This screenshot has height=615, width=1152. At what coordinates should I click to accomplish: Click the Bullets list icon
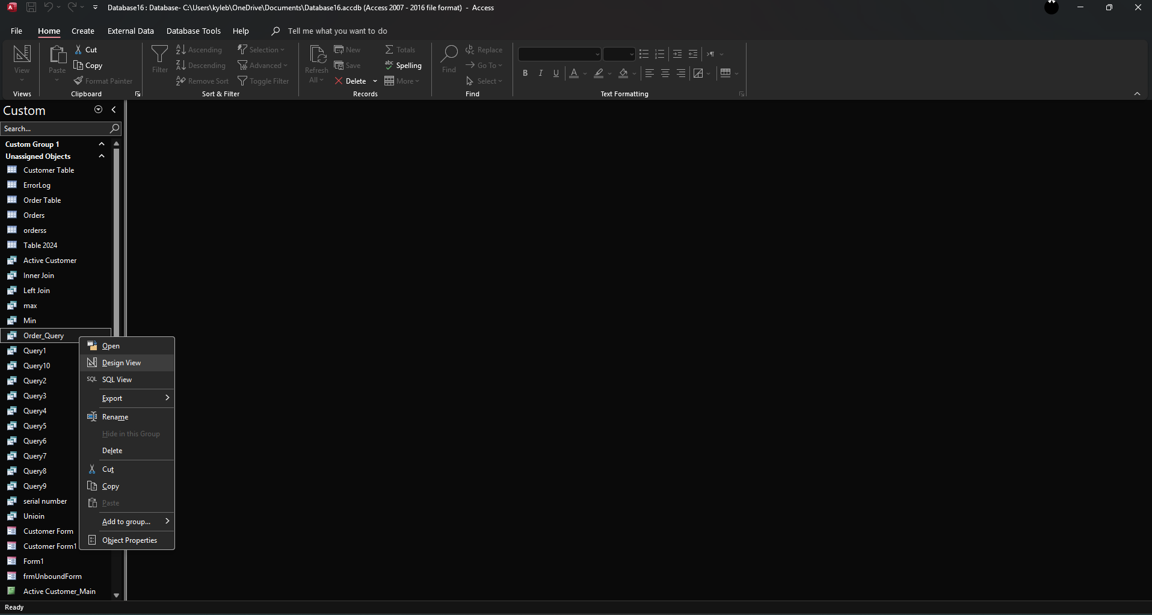click(644, 54)
